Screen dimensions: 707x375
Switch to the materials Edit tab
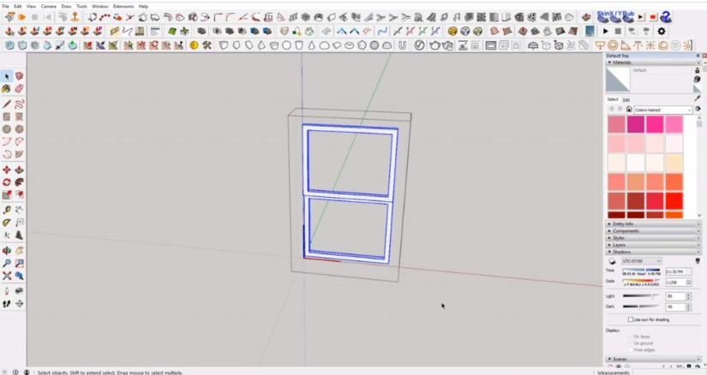tap(626, 99)
